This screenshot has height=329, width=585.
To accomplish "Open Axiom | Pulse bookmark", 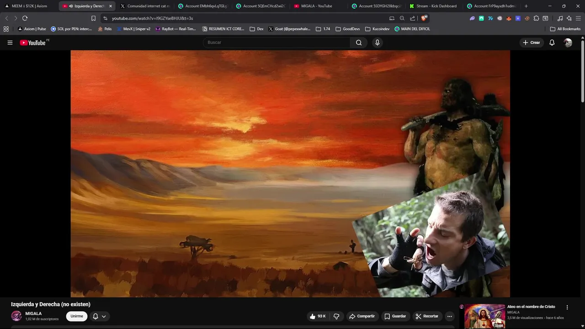I will coord(32,29).
